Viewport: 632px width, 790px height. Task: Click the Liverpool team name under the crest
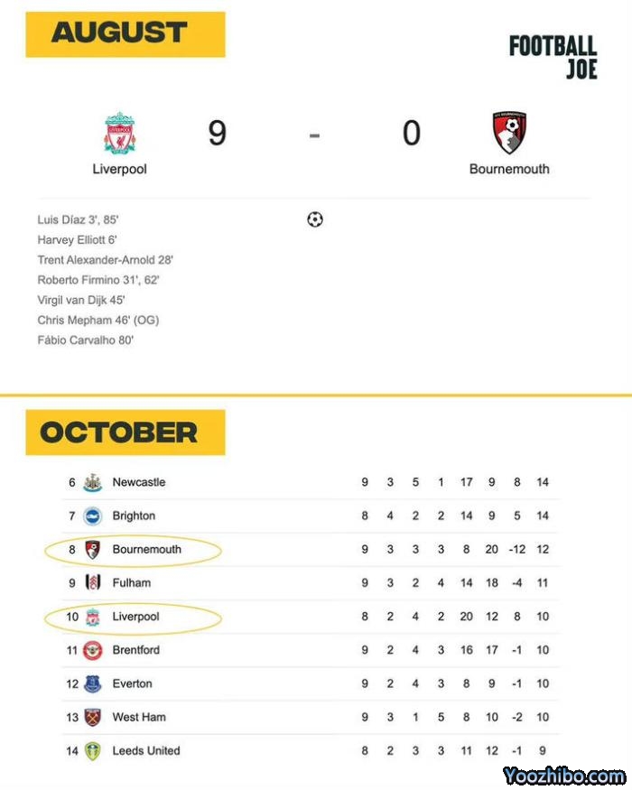coord(119,169)
